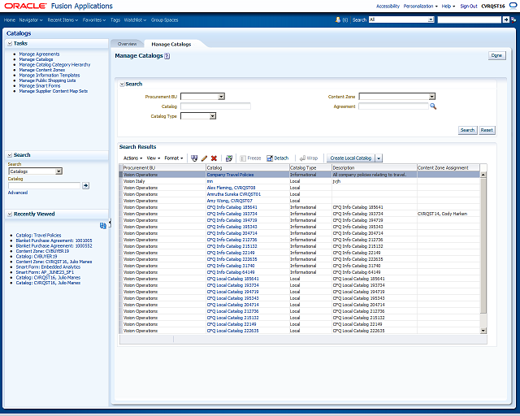Click in the Agreement input field
520x416 pixels.
pyautogui.click(x=393, y=106)
